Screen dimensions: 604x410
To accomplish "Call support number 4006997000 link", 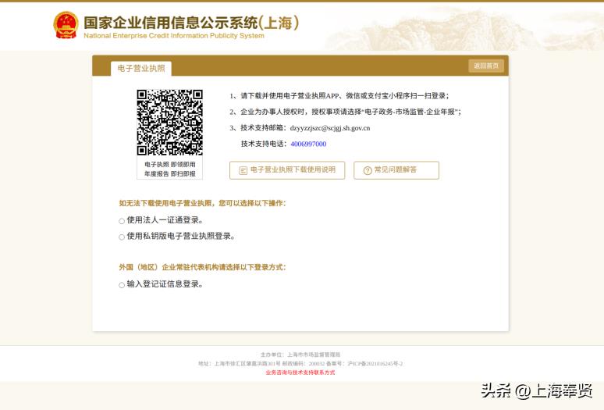I will coord(308,144).
